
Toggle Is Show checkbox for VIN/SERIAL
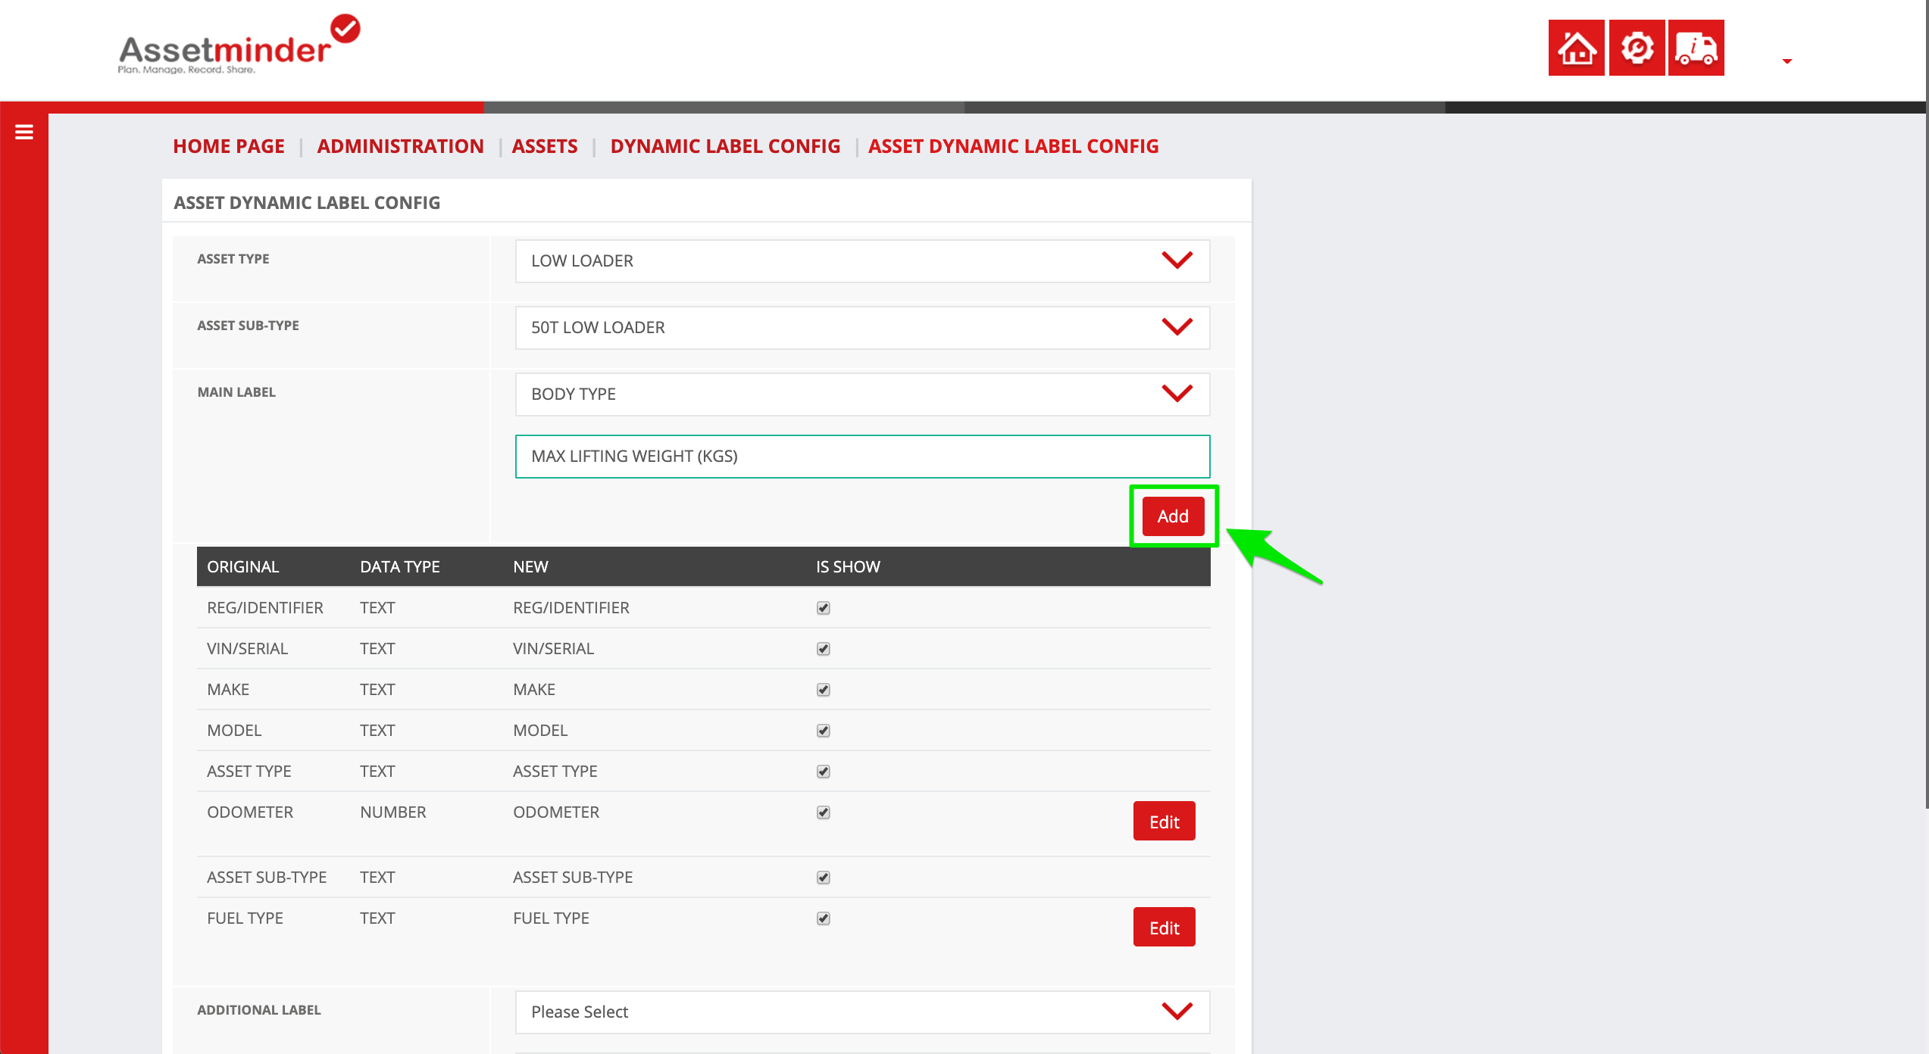[824, 649]
